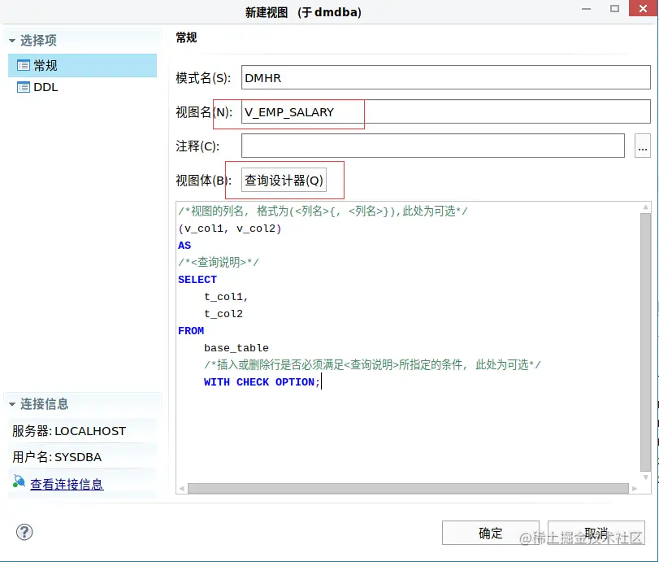Confirm the view creation with 确定
Screen dimensions: 659x562
coord(490,534)
